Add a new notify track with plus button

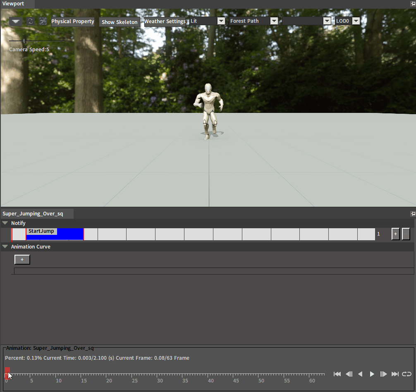pos(395,234)
